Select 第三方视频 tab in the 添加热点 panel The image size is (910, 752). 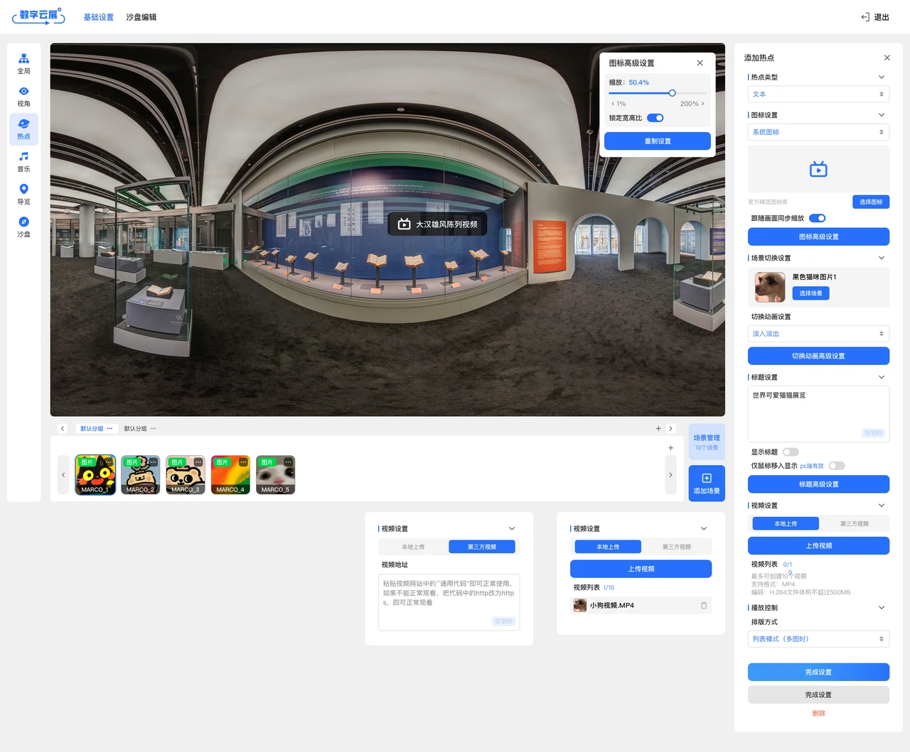point(854,524)
